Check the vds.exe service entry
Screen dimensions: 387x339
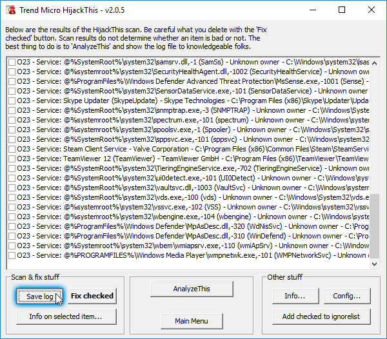click(12, 197)
